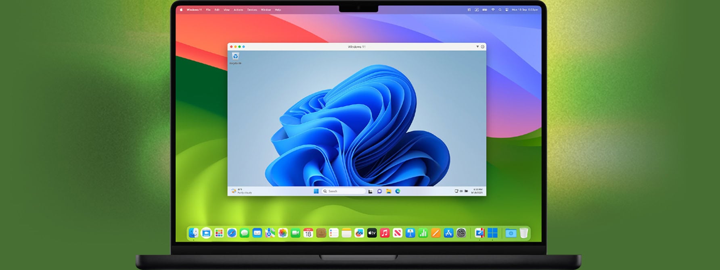Open Music app in Dock
The width and height of the screenshot is (720, 270).
385,233
